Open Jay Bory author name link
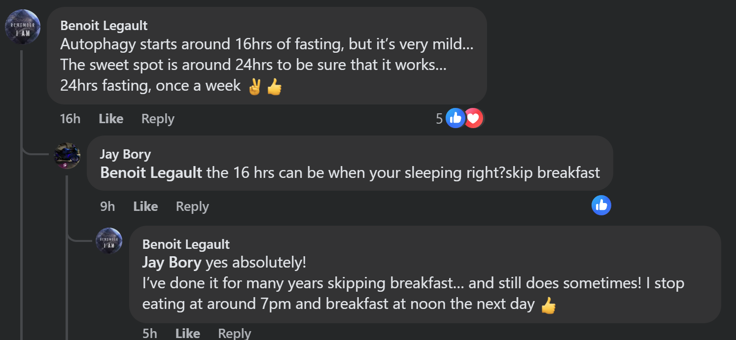This screenshot has width=736, height=340. pyautogui.click(x=125, y=154)
